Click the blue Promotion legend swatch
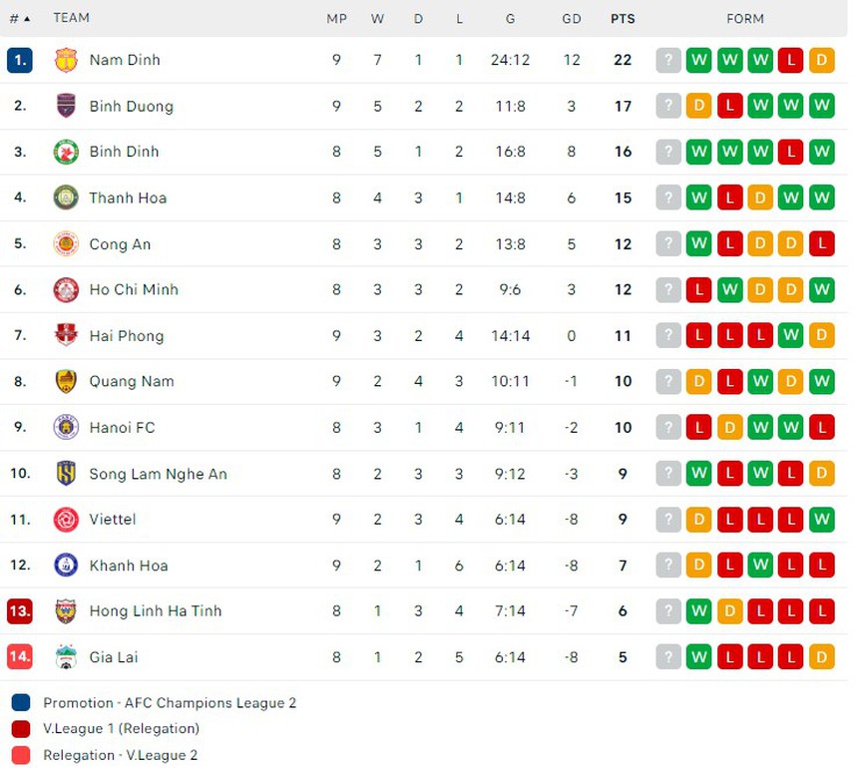This screenshot has height=768, width=858. (x=22, y=703)
